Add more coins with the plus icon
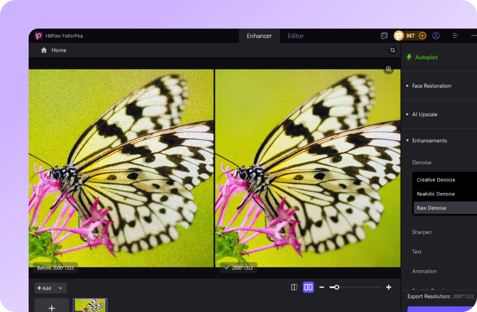 click(x=422, y=36)
